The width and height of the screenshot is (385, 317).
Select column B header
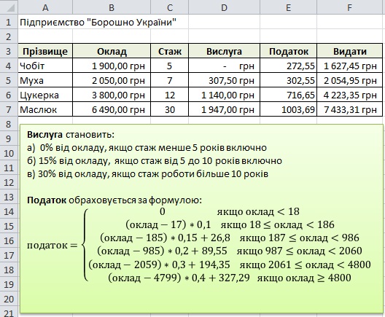click(x=112, y=7)
